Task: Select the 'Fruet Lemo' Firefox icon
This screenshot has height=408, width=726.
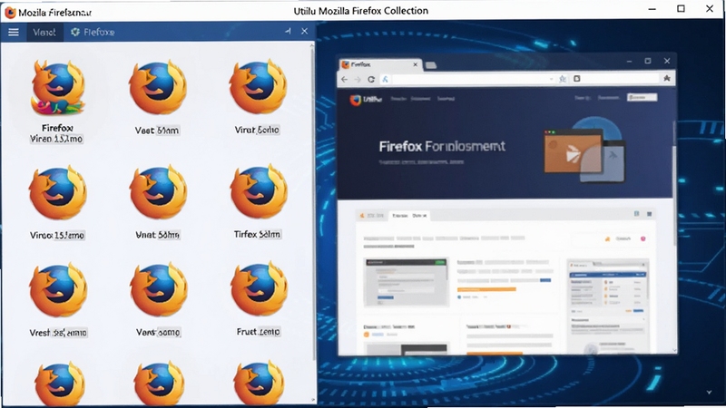Action: click(x=259, y=289)
